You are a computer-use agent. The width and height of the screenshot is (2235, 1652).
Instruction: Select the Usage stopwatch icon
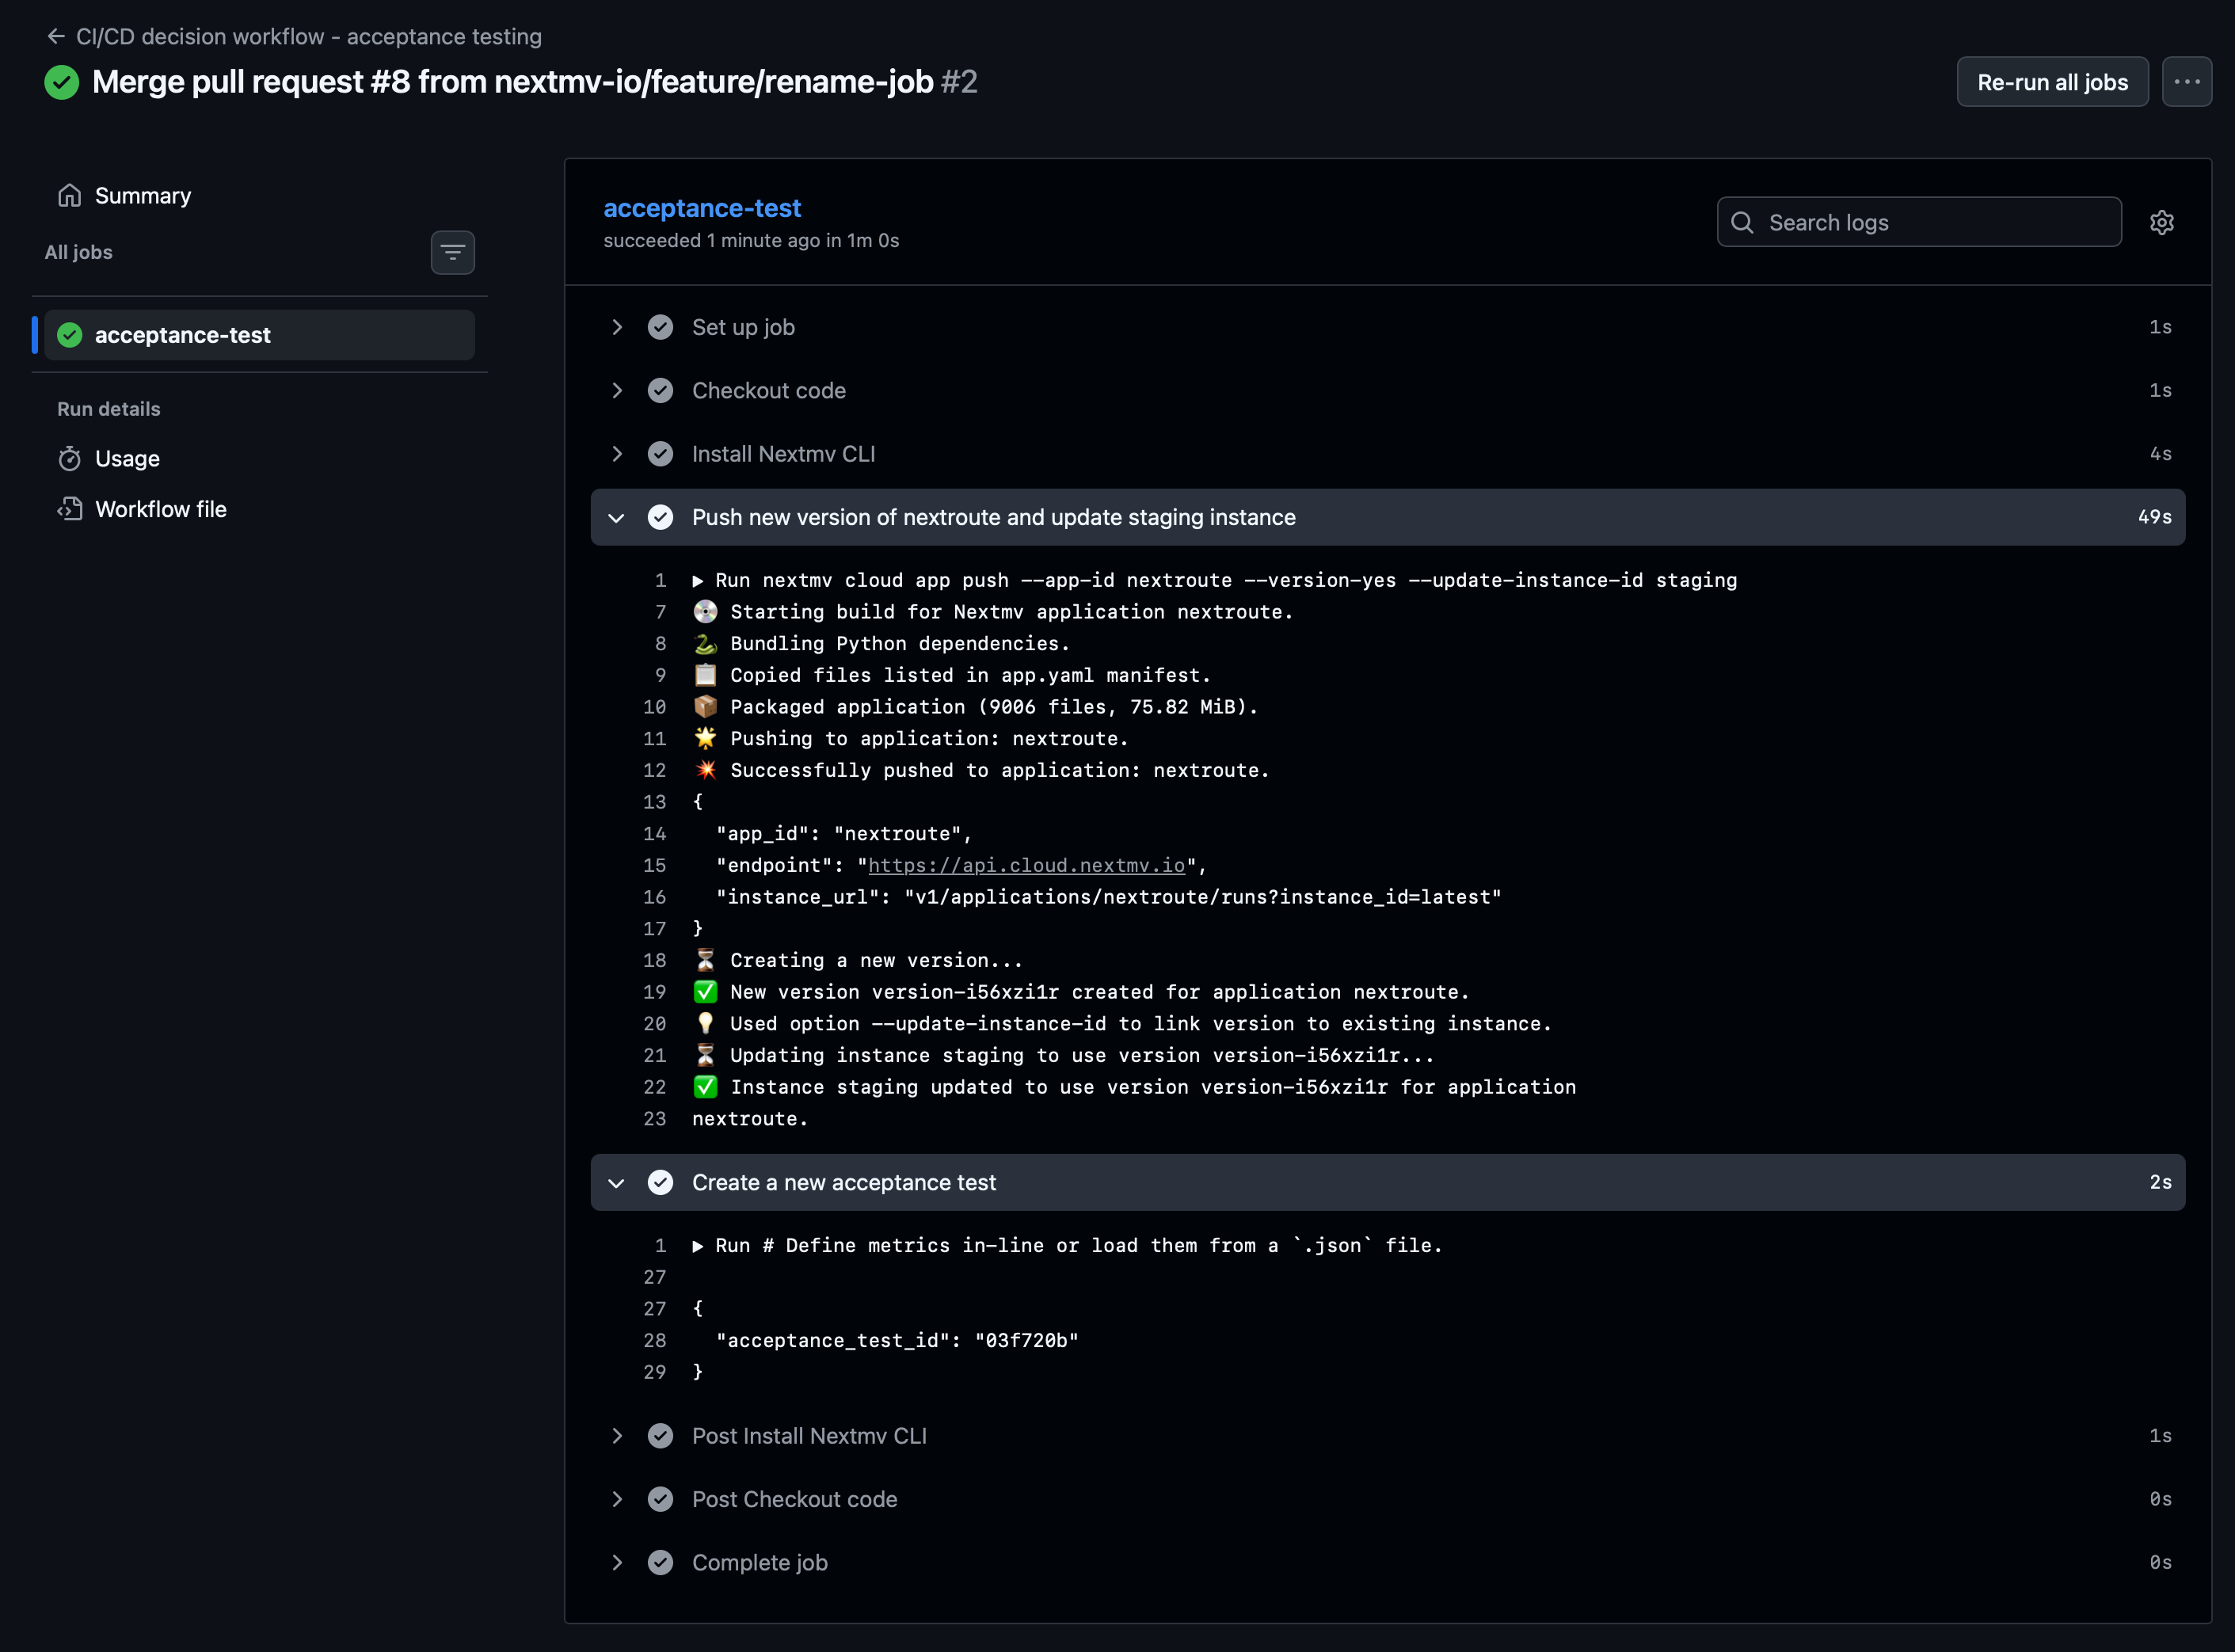(70, 458)
